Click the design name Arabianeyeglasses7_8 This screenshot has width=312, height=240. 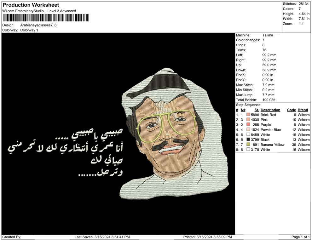point(38,25)
